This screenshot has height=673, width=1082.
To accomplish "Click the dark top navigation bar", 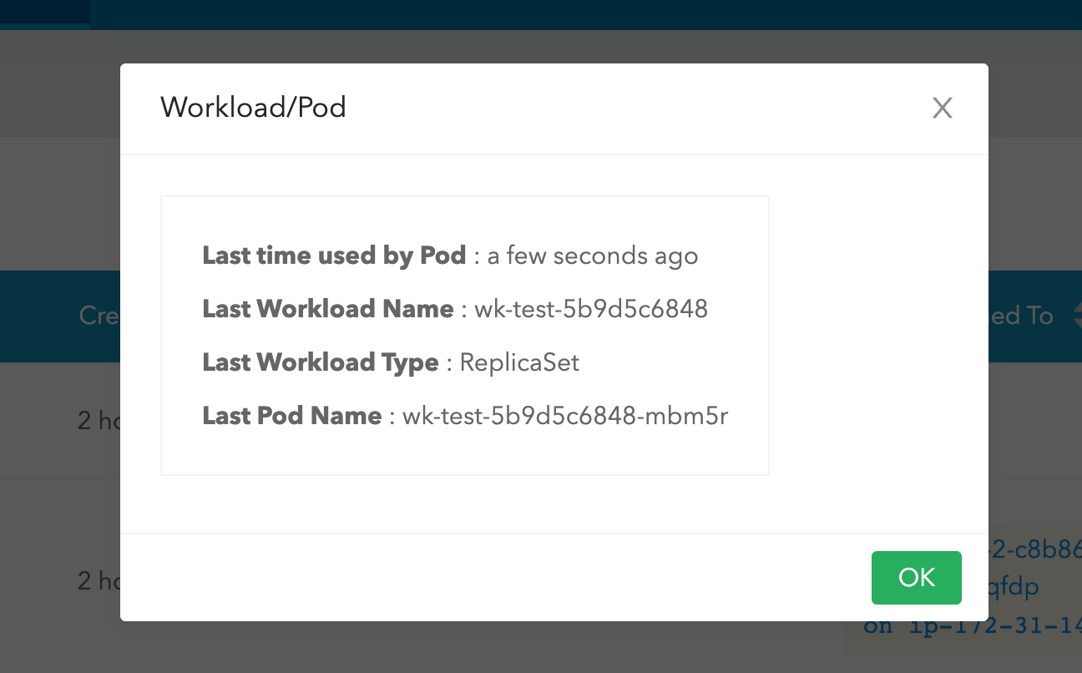I will [x=541, y=14].
